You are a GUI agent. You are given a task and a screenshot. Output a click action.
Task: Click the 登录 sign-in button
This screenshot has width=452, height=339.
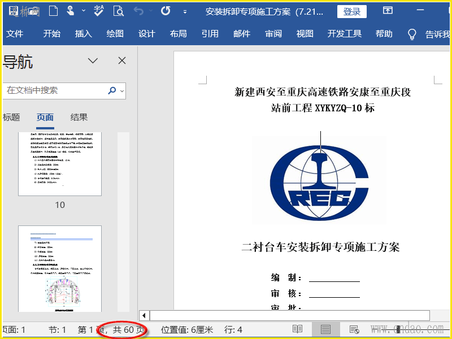coord(351,11)
